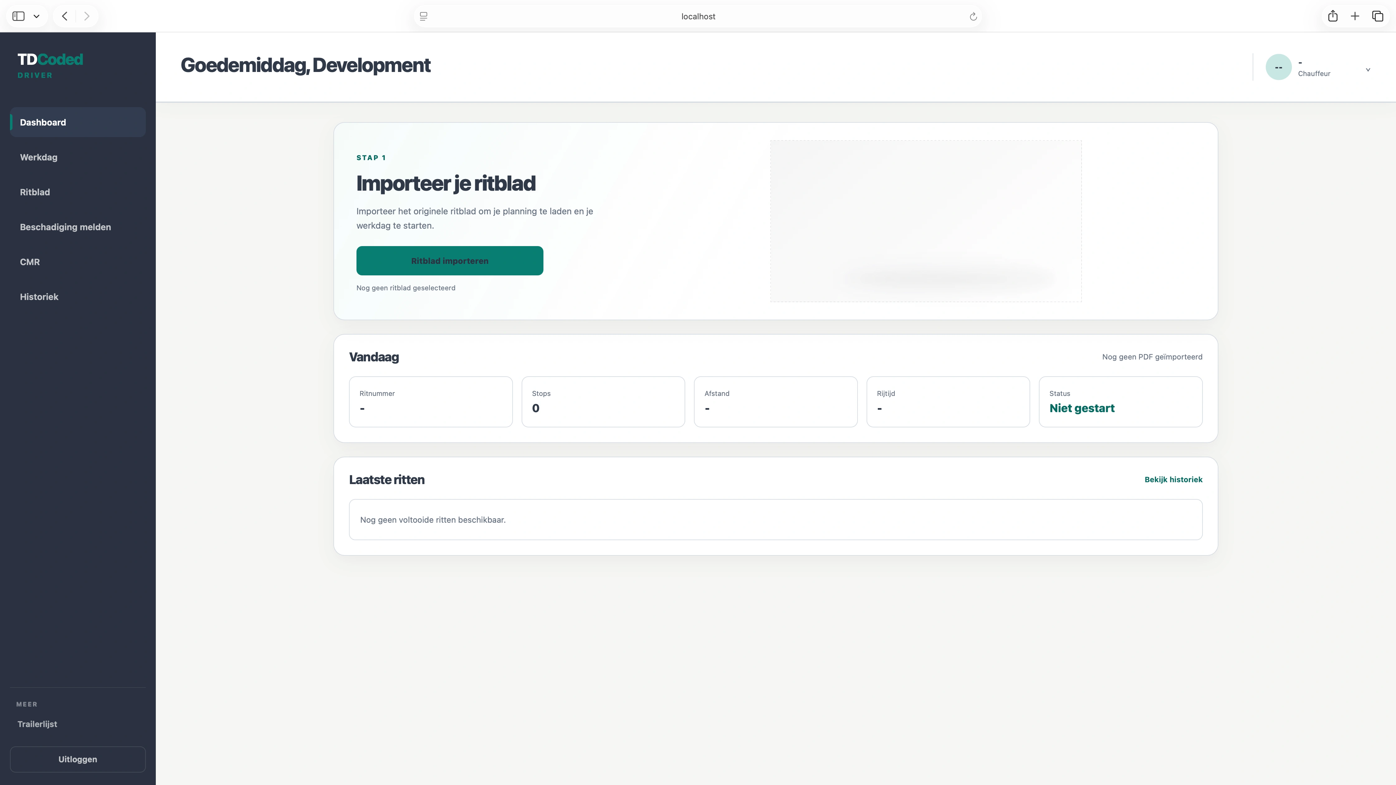Image resolution: width=1396 pixels, height=785 pixels.
Task: Click 'Nog geen PDF geïmporteerd' text
Action: coord(1152,357)
